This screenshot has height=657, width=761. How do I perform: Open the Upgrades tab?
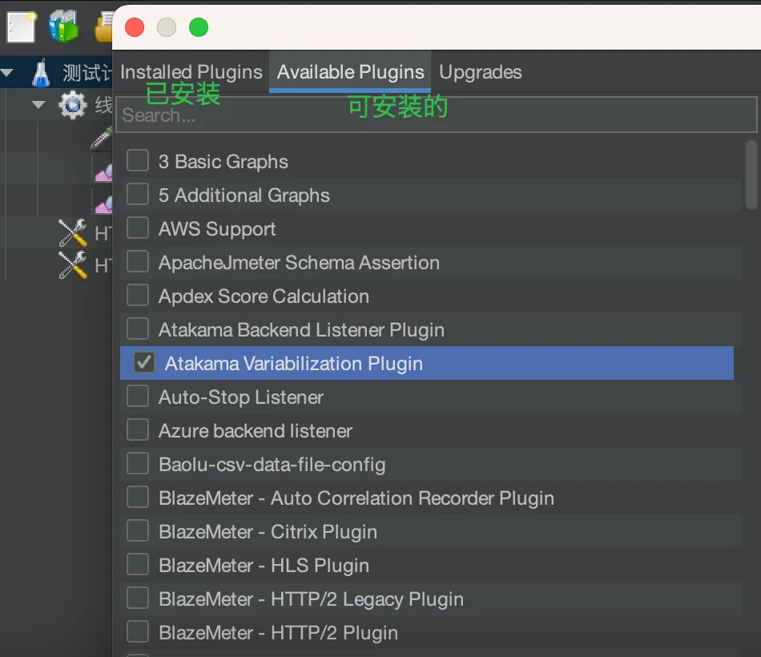click(481, 72)
